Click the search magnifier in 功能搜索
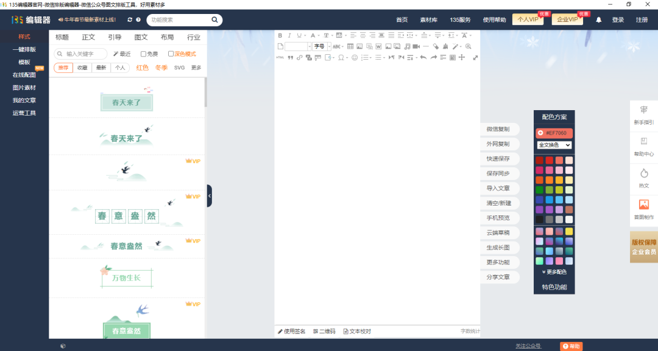Screen dimensions: 658x351 coord(214,19)
